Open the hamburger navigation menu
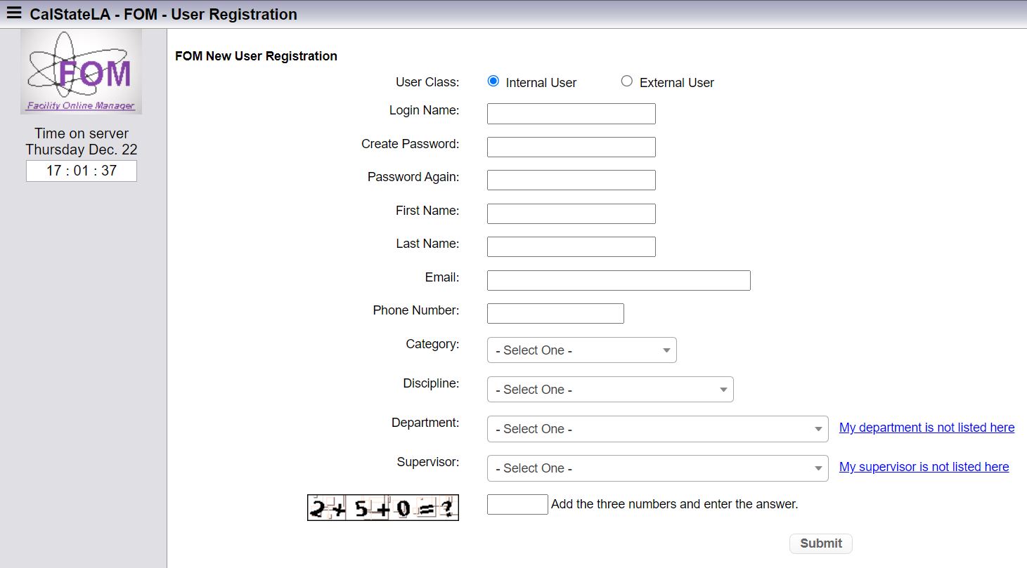This screenshot has width=1027, height=568. [x=14, y=12]
